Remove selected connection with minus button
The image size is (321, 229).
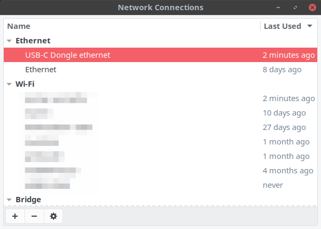click(x=34, y=216)
